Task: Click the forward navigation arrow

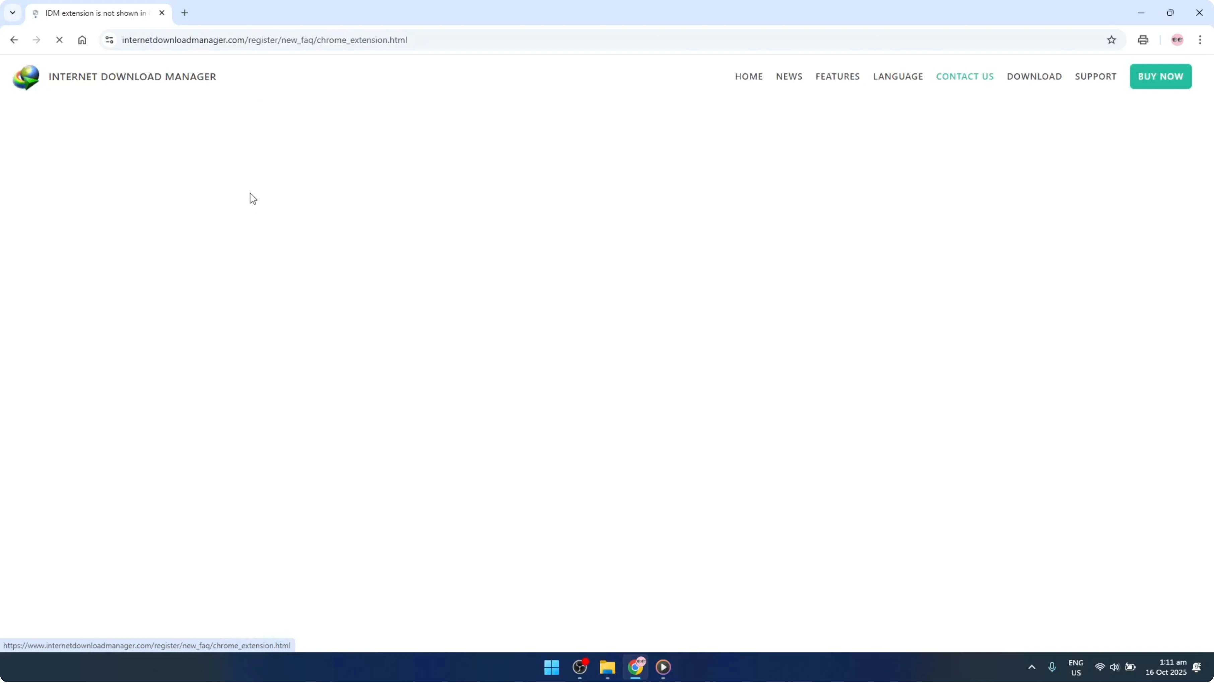Action: pyautogui.click(x=36, y=40)
